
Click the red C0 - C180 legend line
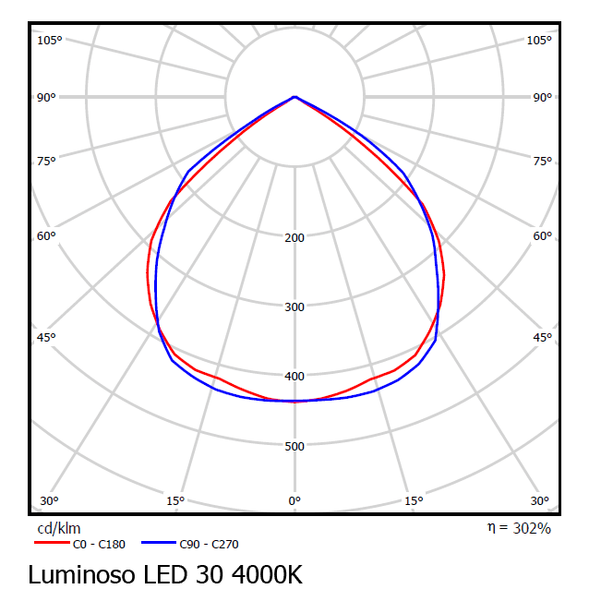pyautogui.click(x=53, y=544)
